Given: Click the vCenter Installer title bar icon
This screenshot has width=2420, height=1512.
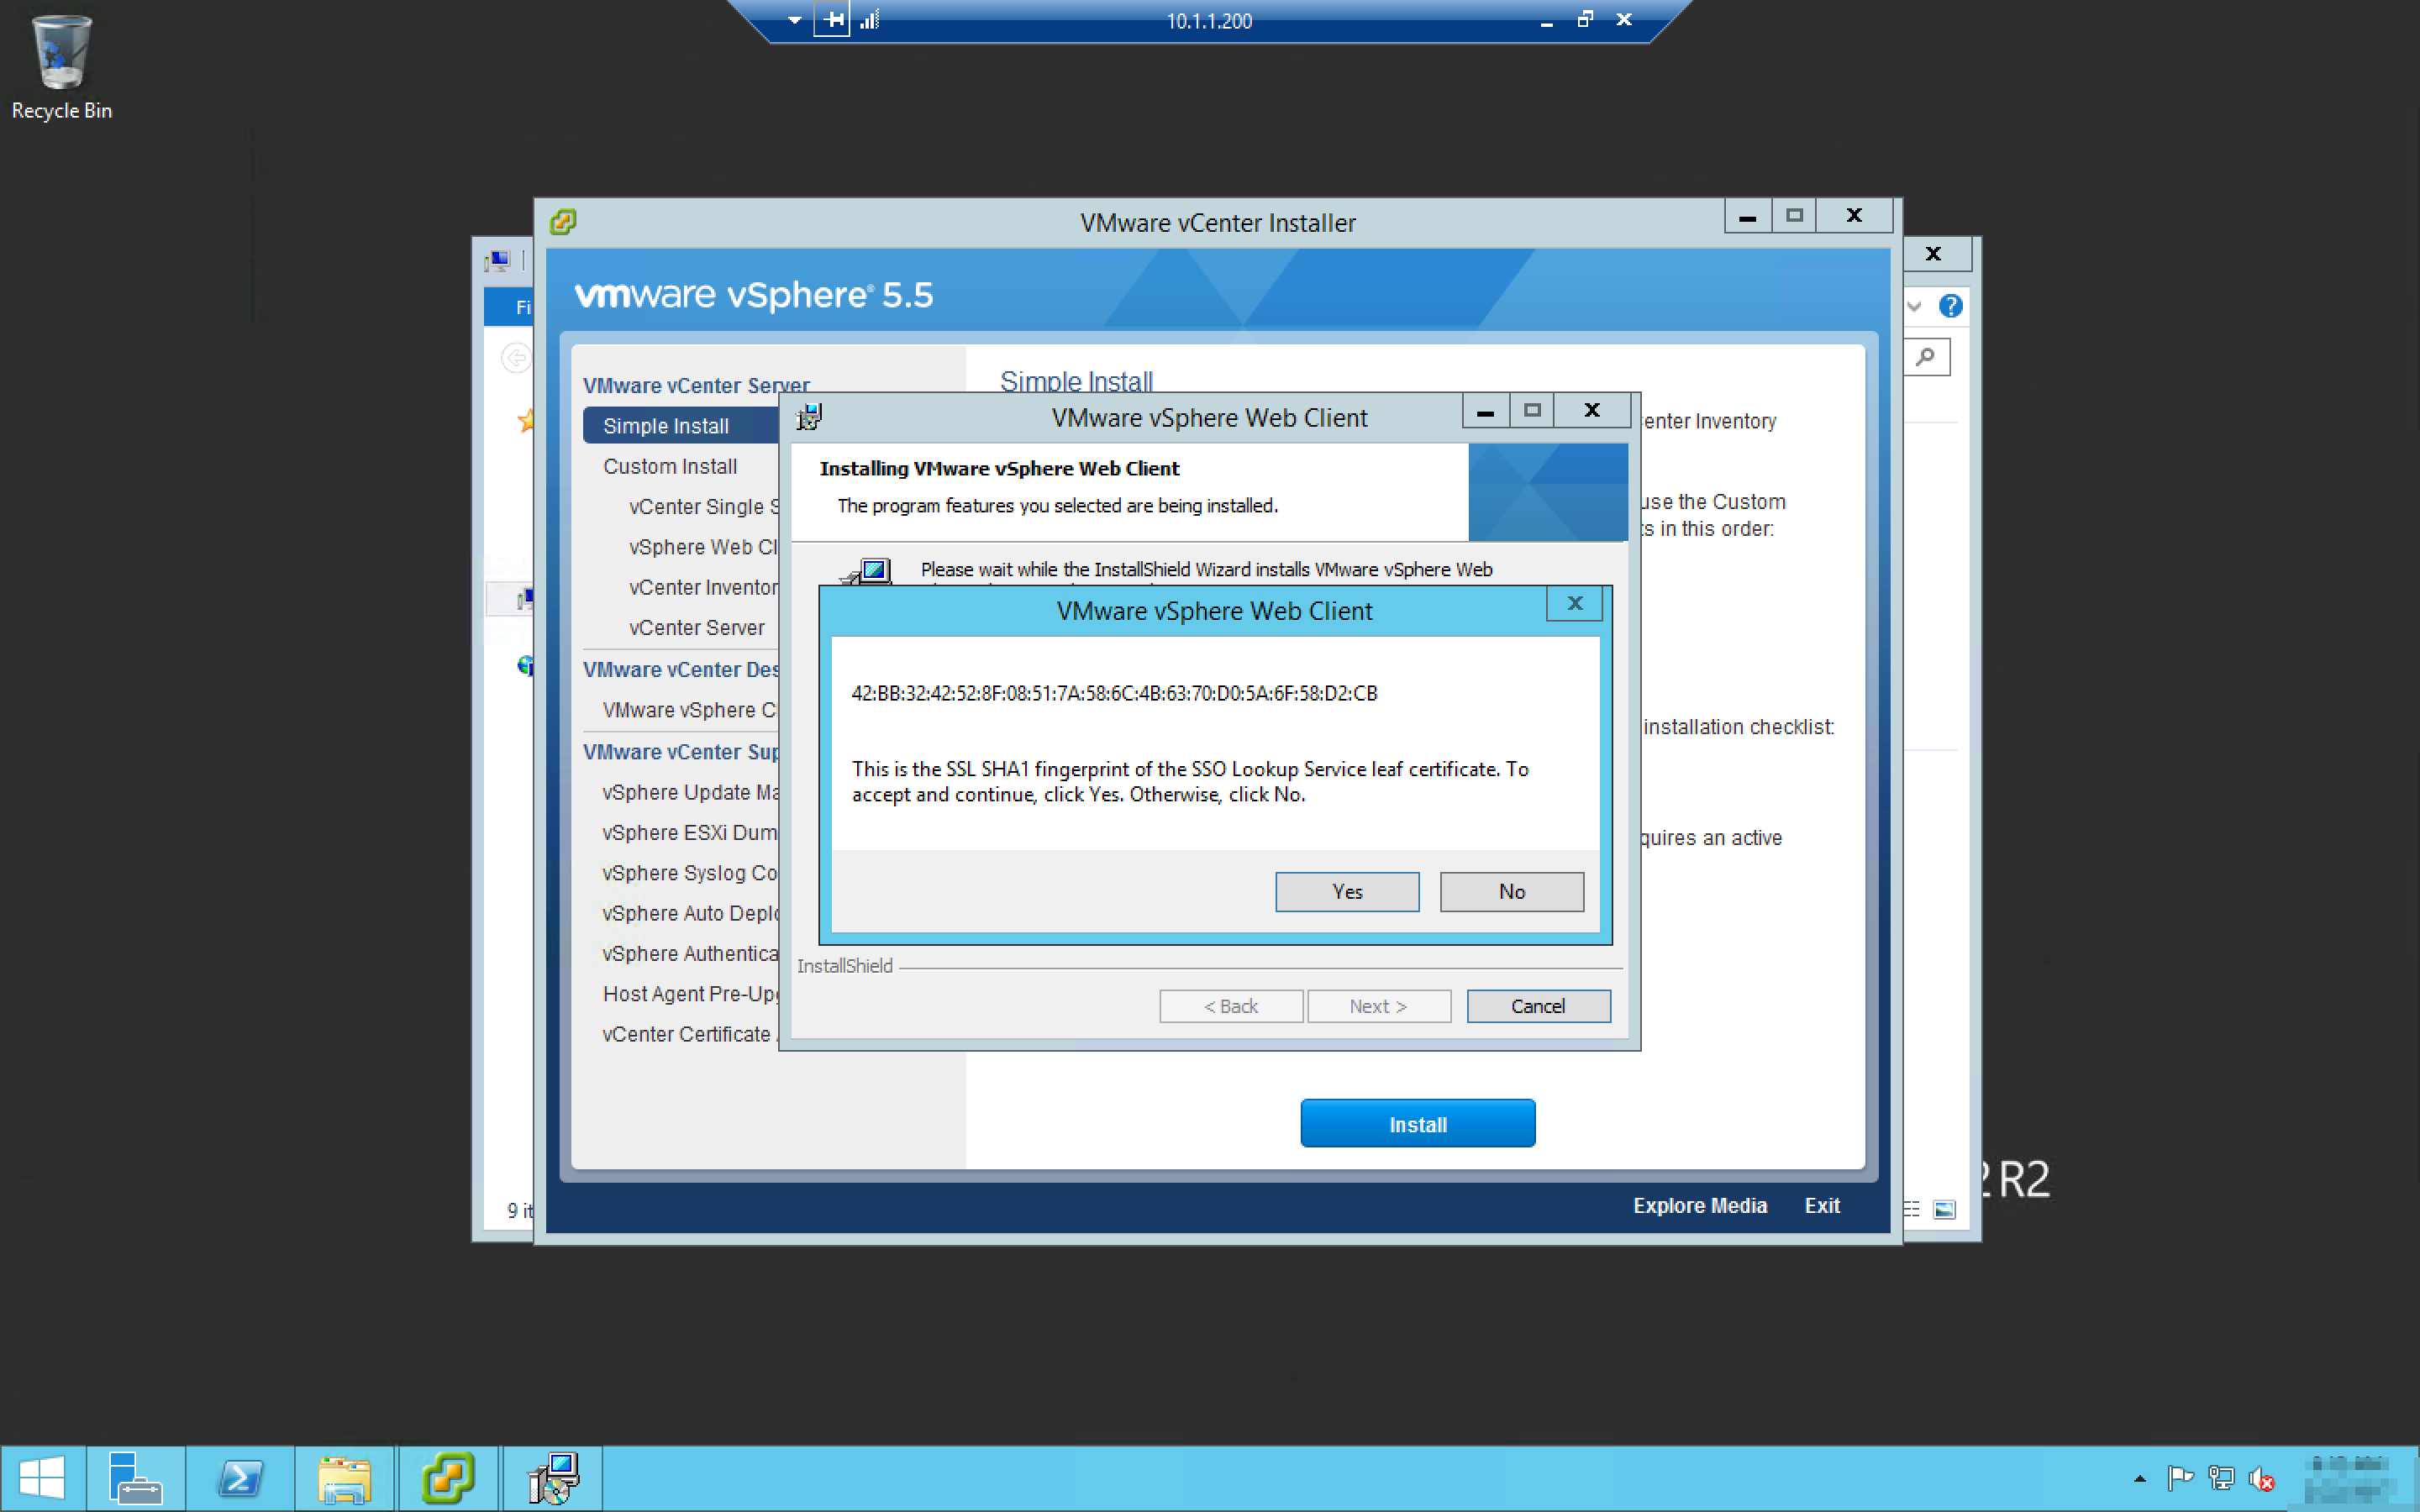Looking at the screenshot, I should pos(563,221).
